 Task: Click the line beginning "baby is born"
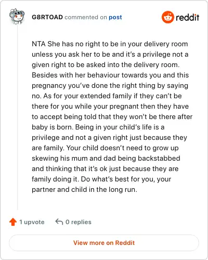(x=98, y=127)
